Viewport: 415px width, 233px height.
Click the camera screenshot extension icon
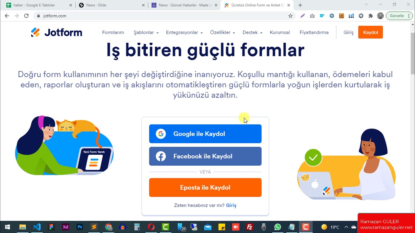pyautogui.click(x=312, y=16)
